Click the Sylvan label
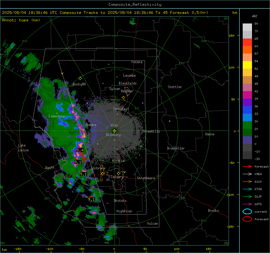Image resolution: width=270 pixels, height=253 pixels. (115, 89)
